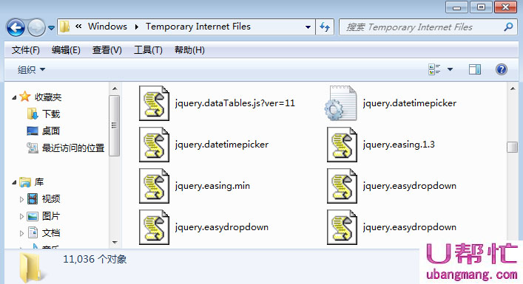
Task: Click the sidebar scrollbar thumb
Action: [x=115, y=125]
